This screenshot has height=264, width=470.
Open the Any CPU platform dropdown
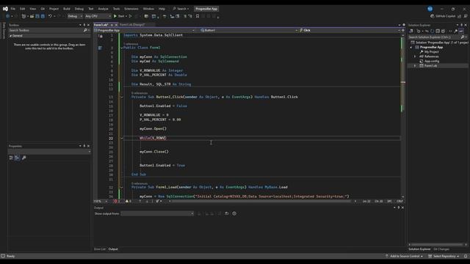click(x=98, y=16)
